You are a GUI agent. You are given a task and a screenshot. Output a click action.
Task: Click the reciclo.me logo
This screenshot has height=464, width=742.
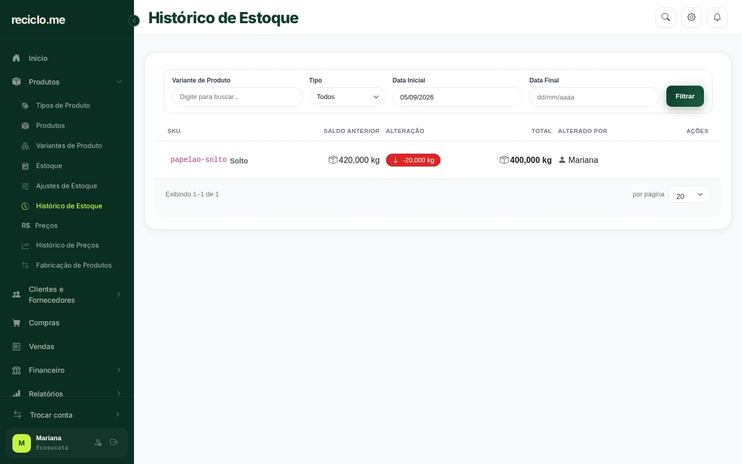tap(39, 20)
